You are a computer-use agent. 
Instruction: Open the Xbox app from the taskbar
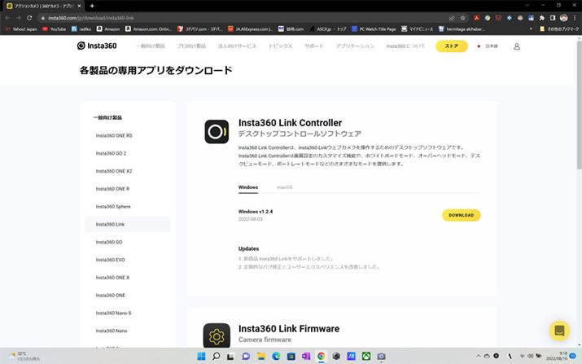[x=366, y=357]
